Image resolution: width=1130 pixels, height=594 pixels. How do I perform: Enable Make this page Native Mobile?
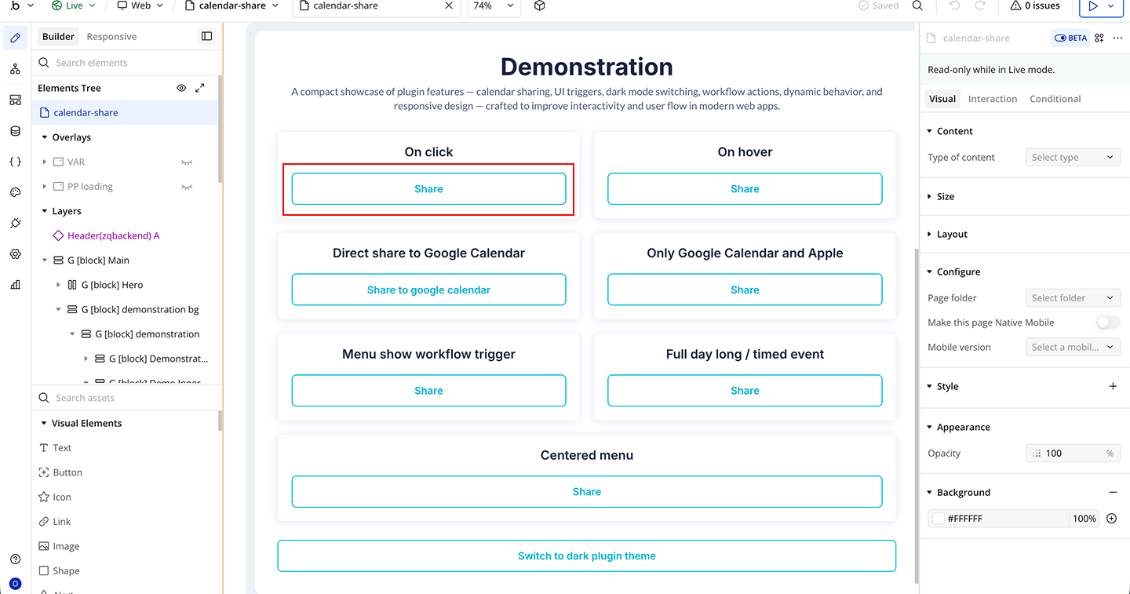tap(1108, 323)
